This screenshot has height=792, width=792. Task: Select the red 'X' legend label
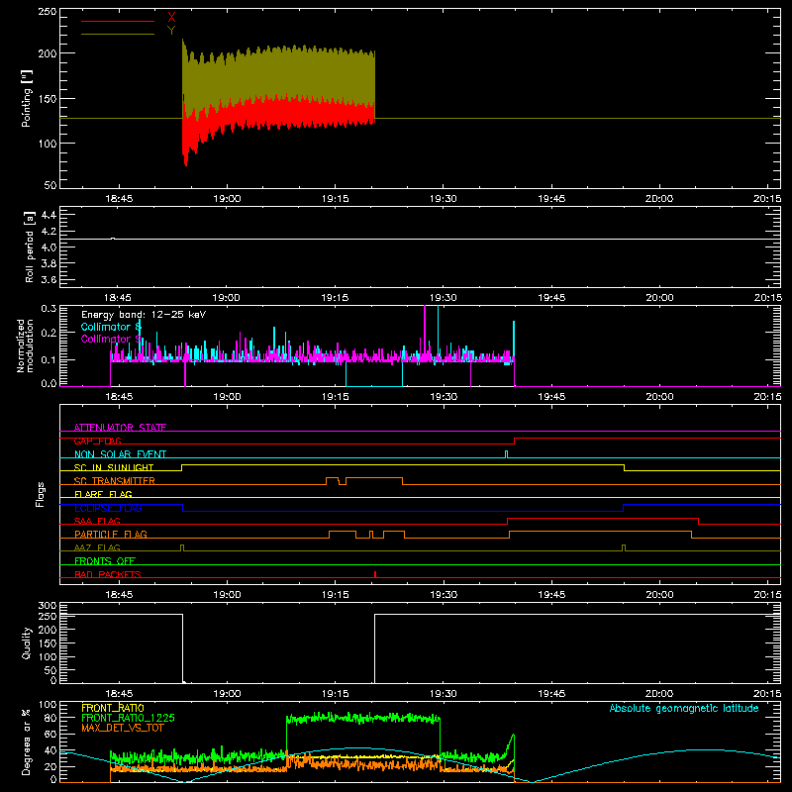(171, 18)
